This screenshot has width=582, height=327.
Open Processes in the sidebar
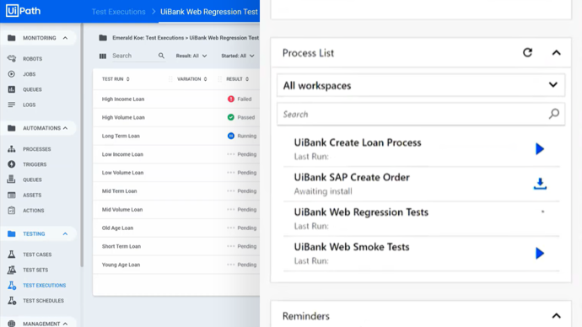[x=36, y=149]
